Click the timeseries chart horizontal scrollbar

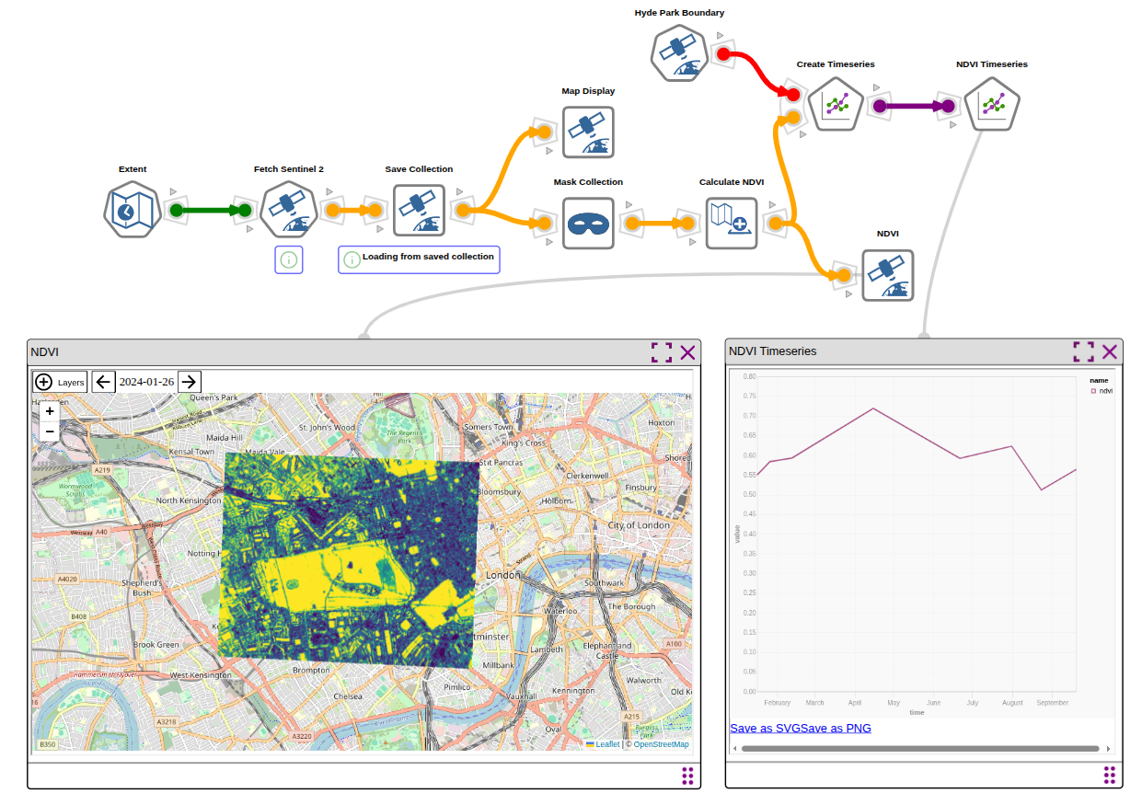pos(920,749)
